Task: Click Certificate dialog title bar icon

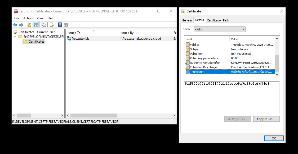Action: (183, 11)
